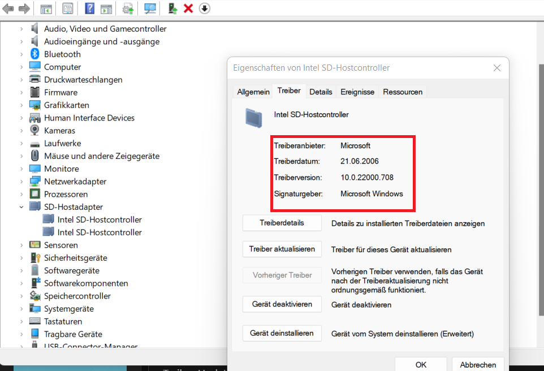Click the red X uninstall device icon

(x=188, y=8)
